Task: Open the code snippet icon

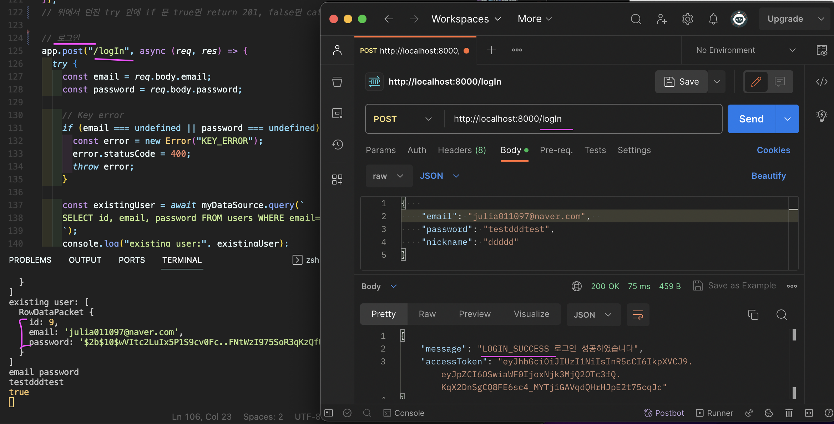Action: tap(822, 82)
